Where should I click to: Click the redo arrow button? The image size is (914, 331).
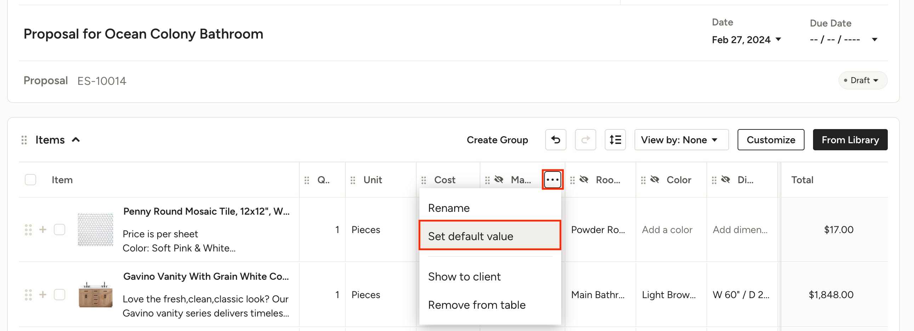pyautogui.click(x=585, y=140)
